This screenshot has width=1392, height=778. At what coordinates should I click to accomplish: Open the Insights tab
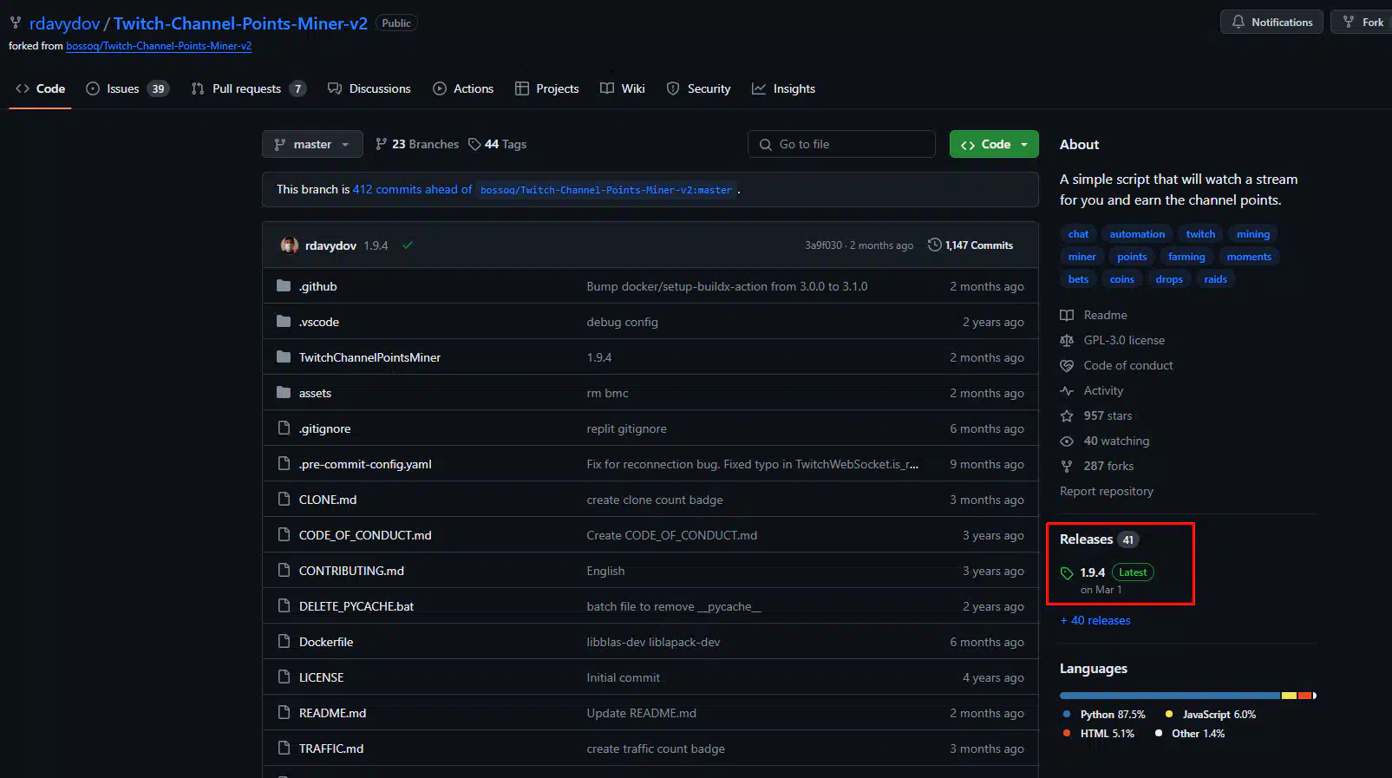point(783,88)
